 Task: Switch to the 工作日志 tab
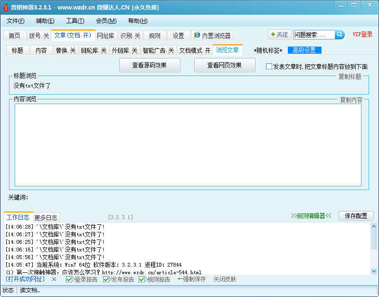click(18, 217)
